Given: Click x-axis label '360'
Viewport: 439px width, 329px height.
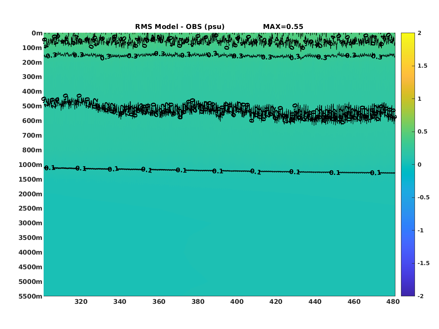Looking at the screenshot, I should click(159, 302).
